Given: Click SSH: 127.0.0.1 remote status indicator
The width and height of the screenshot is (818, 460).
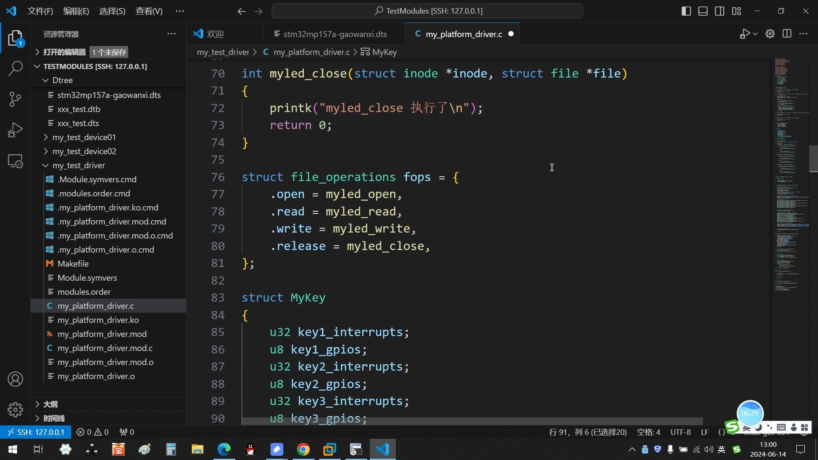Looking at the screenshot, I should [36, 432].
